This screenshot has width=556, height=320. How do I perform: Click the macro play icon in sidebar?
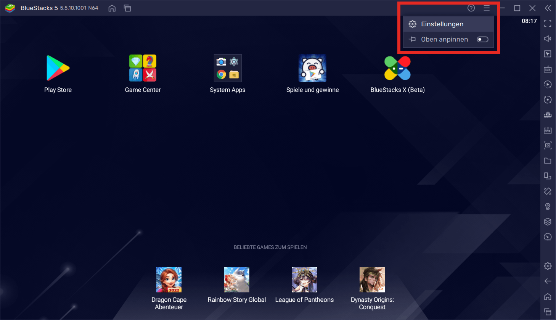tap(548, 84)
